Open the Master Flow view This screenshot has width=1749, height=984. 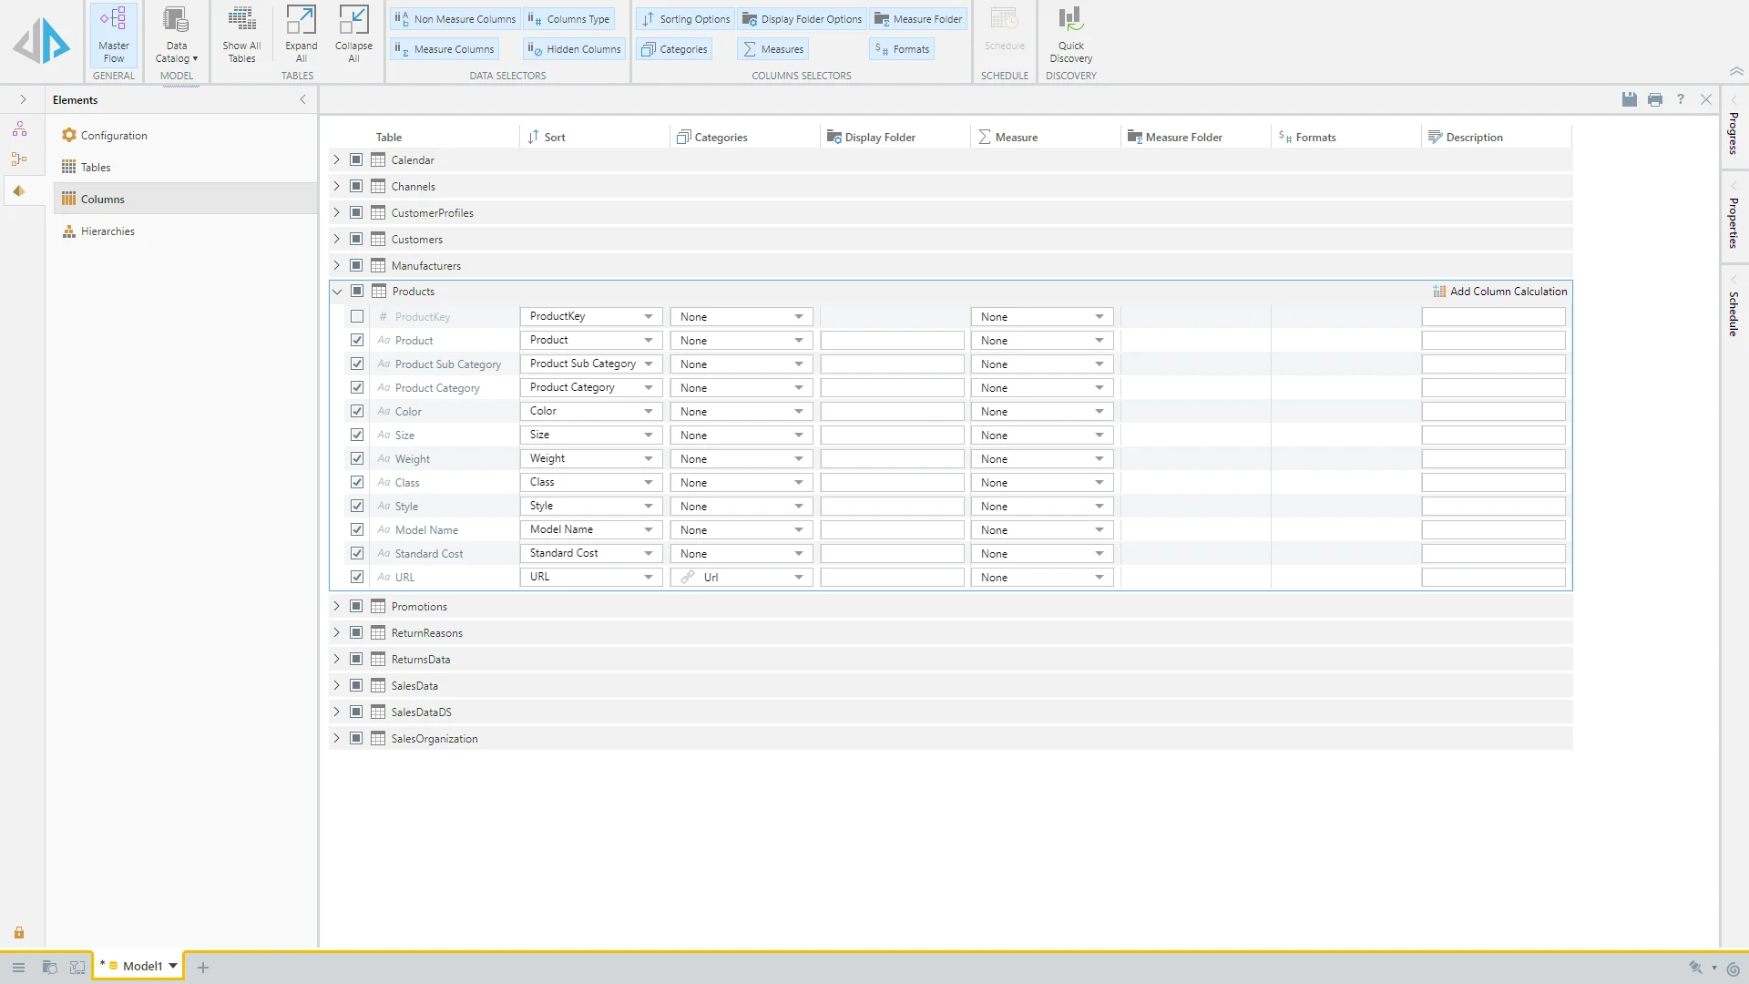(x=114, y=35)
